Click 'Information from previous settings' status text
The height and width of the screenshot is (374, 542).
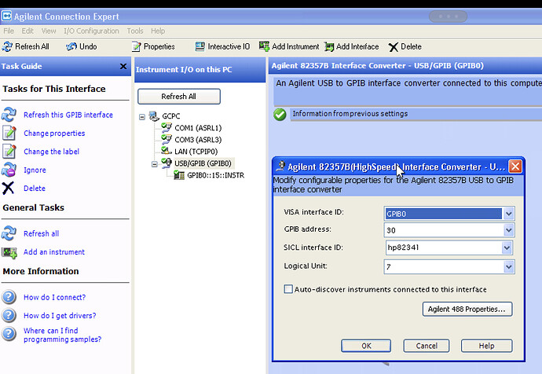350,114
